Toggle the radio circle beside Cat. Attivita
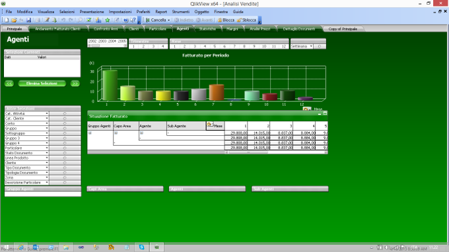449x252 pixels. click(x=65, y=113)
